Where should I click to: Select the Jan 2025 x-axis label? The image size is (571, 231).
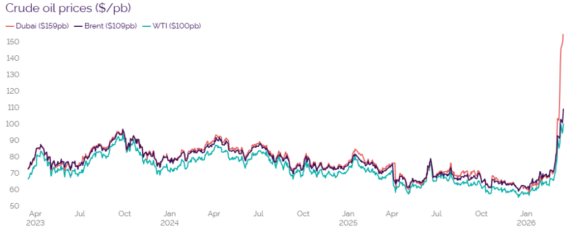(349, 218)
